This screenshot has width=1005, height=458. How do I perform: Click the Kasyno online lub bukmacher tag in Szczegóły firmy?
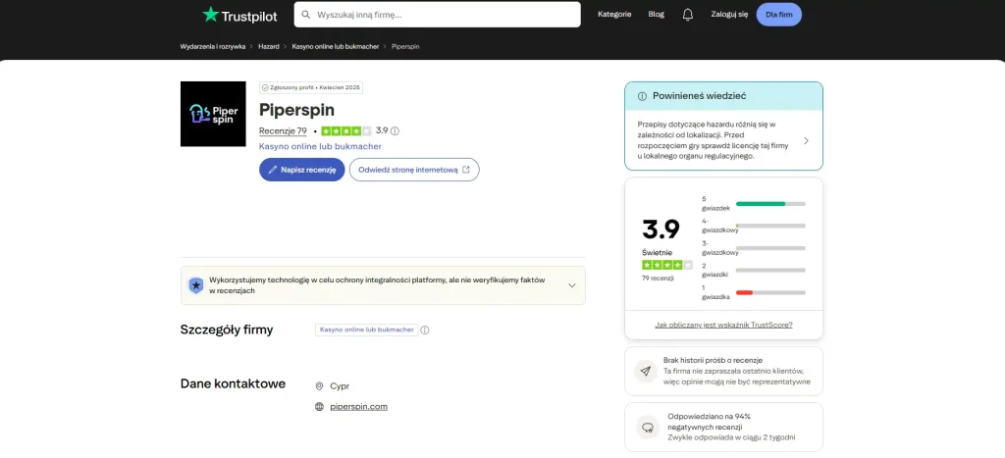pyautogui.click(x=366, y=330)
